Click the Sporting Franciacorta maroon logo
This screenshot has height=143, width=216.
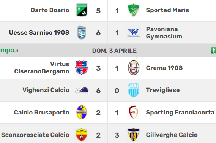(134, 112)
